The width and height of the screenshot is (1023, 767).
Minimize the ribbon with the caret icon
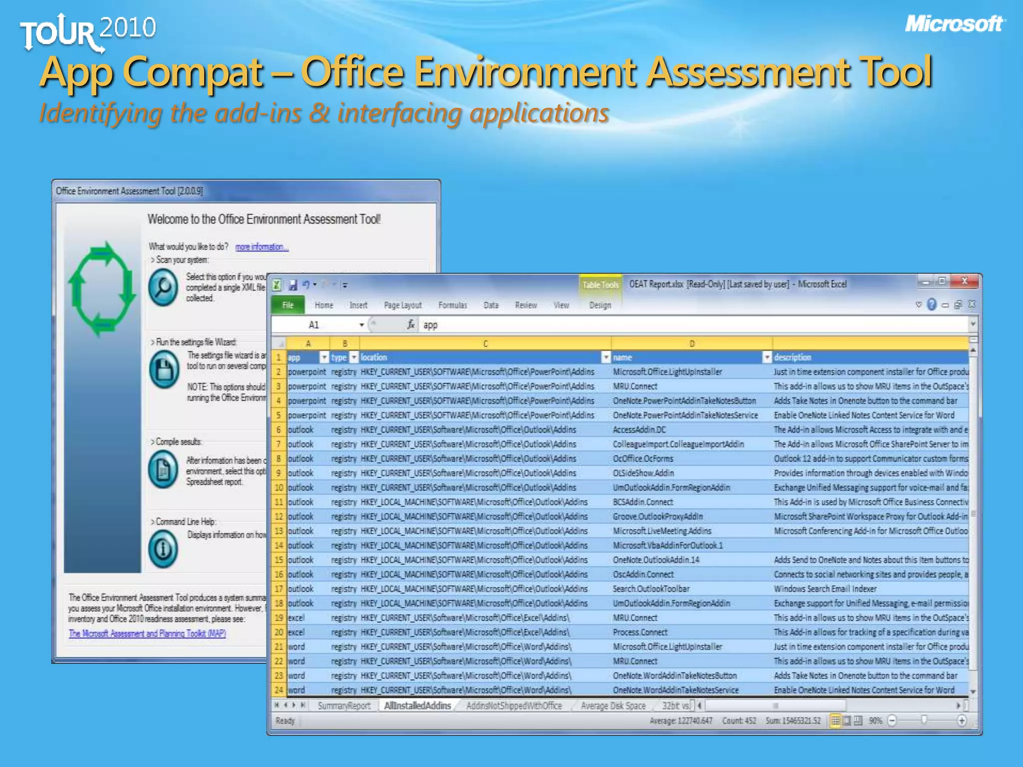[918, 305]
